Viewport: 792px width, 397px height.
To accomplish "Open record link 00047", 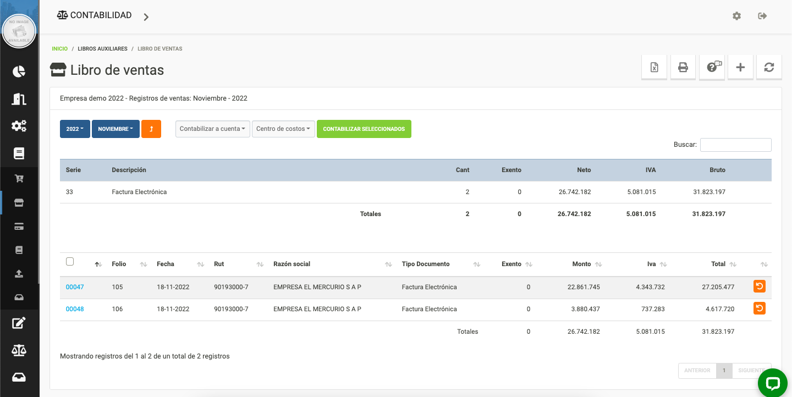I will tap(75, 287).
